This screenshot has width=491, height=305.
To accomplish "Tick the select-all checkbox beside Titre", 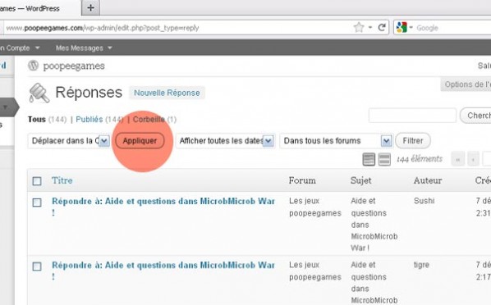I will click(37, 181).
